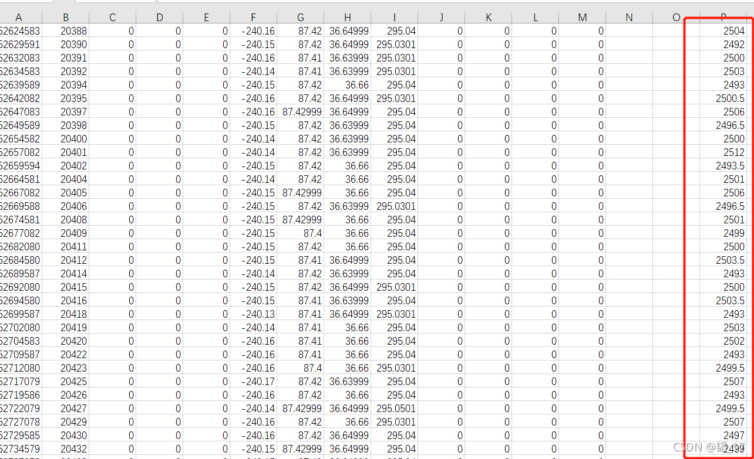Click 87.42999 in row 20427

click(x=300, y=408)
